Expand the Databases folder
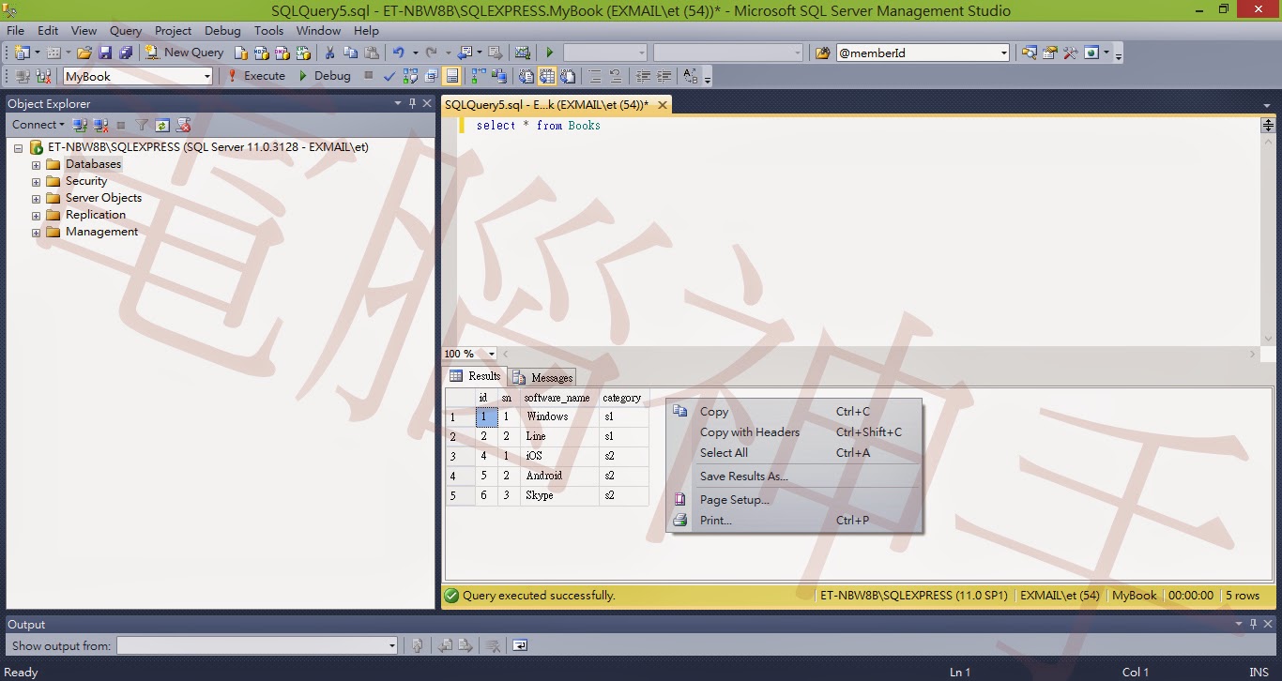Viewport: 1282px width, 681px height. point(37,165)
